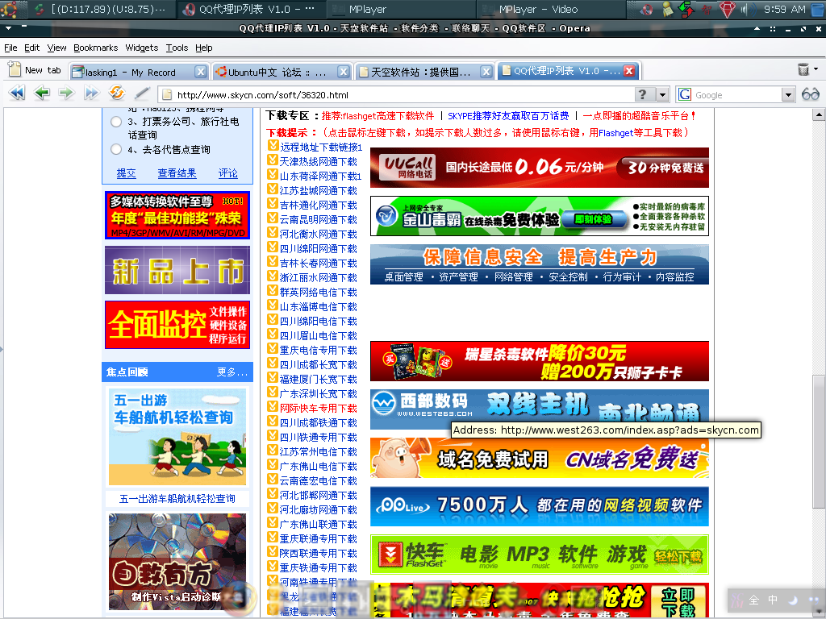This screenshot has height=619, width=826.
Task: Open the View menu
Action: 57,48
